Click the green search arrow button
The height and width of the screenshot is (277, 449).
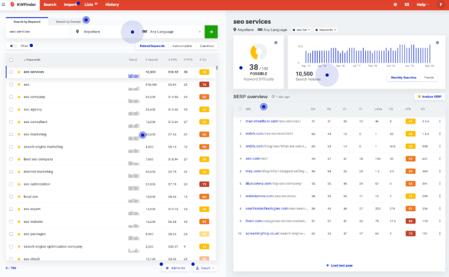coord(211,32)
